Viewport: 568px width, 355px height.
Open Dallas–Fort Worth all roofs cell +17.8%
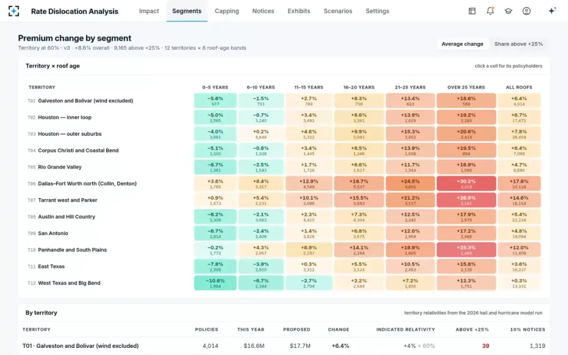click(x=519, y=184)
